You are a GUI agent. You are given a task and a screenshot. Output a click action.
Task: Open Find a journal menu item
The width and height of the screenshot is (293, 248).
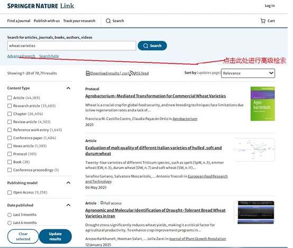19,21
